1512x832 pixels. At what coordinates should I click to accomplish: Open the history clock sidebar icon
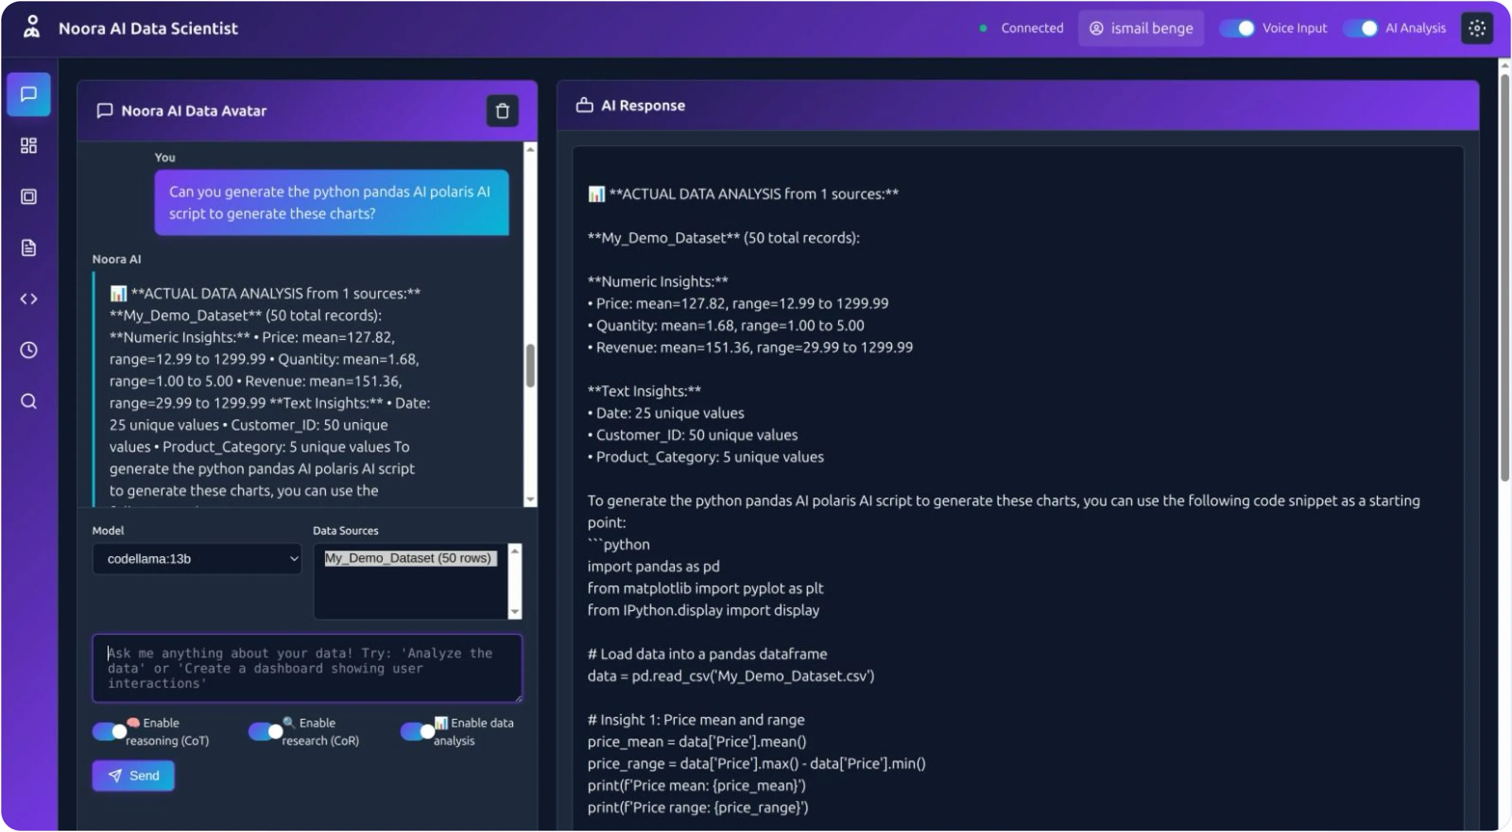click(x=29, y=350)
